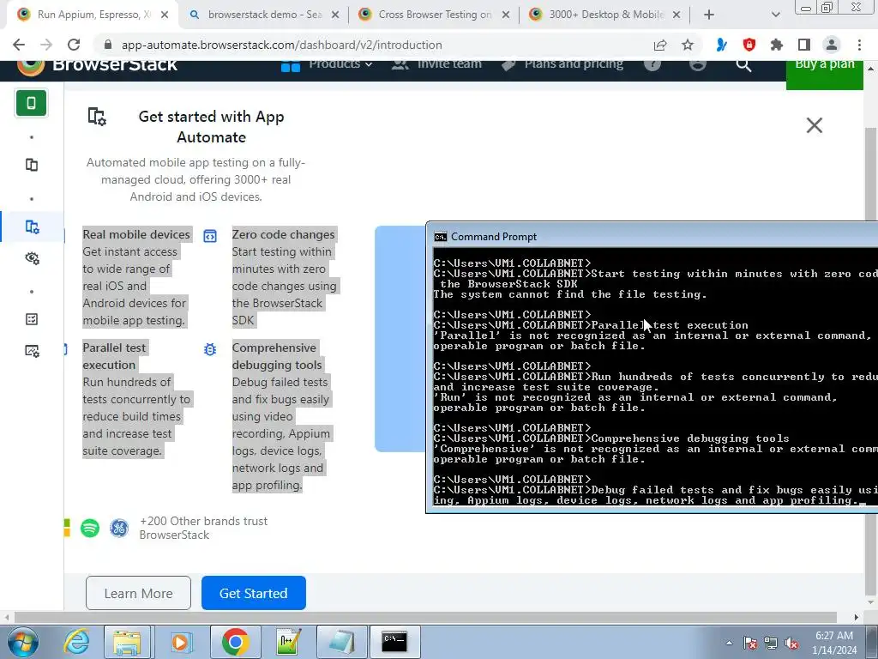This screenshot has height=659, width=878.
Task: Show hidden tray icons arrow
Action: 729,643
